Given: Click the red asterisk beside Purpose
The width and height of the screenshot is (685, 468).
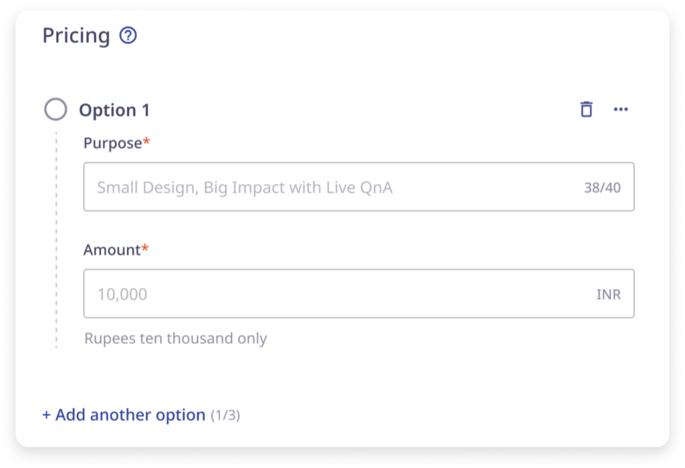Looking at the screenshot, I should click(x=146, y=142).
